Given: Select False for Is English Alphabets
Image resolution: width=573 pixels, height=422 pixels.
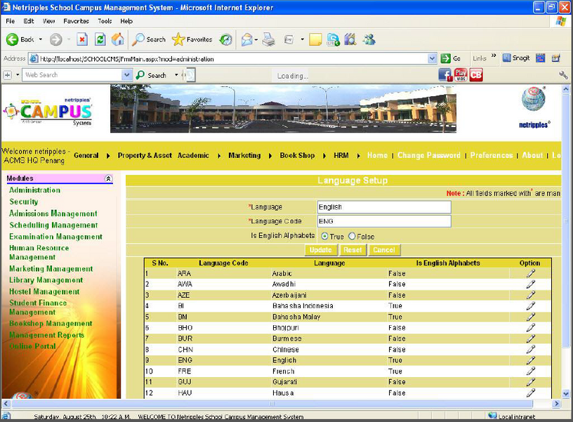Looking at the screenshot, I should pyautogui.click(x=352, y=237).
